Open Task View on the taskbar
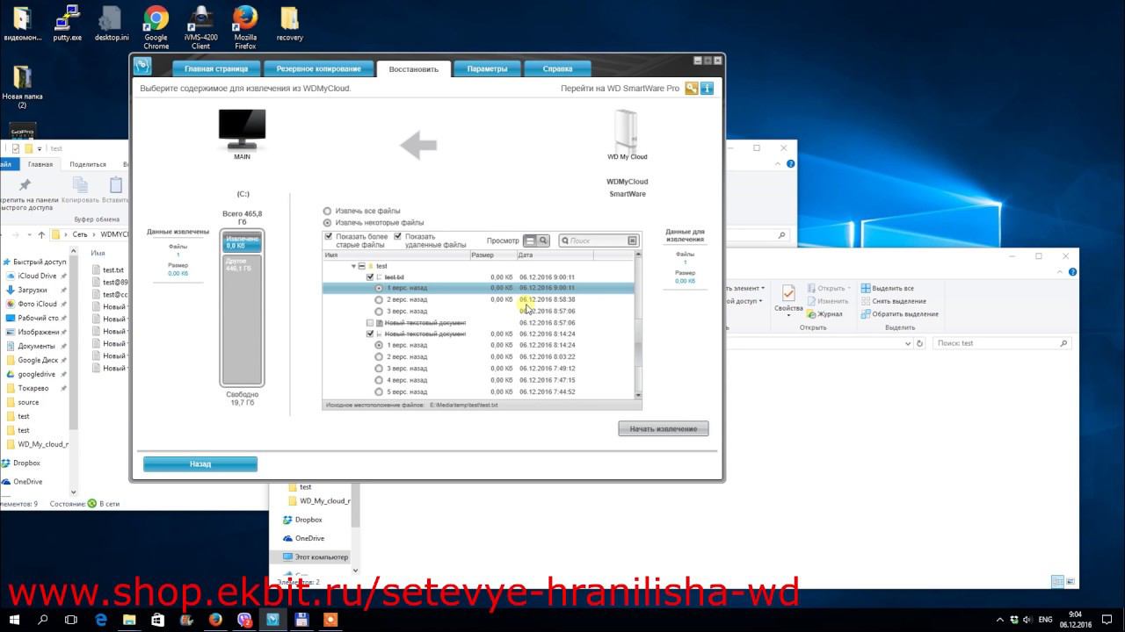 [x=71, y=620]
